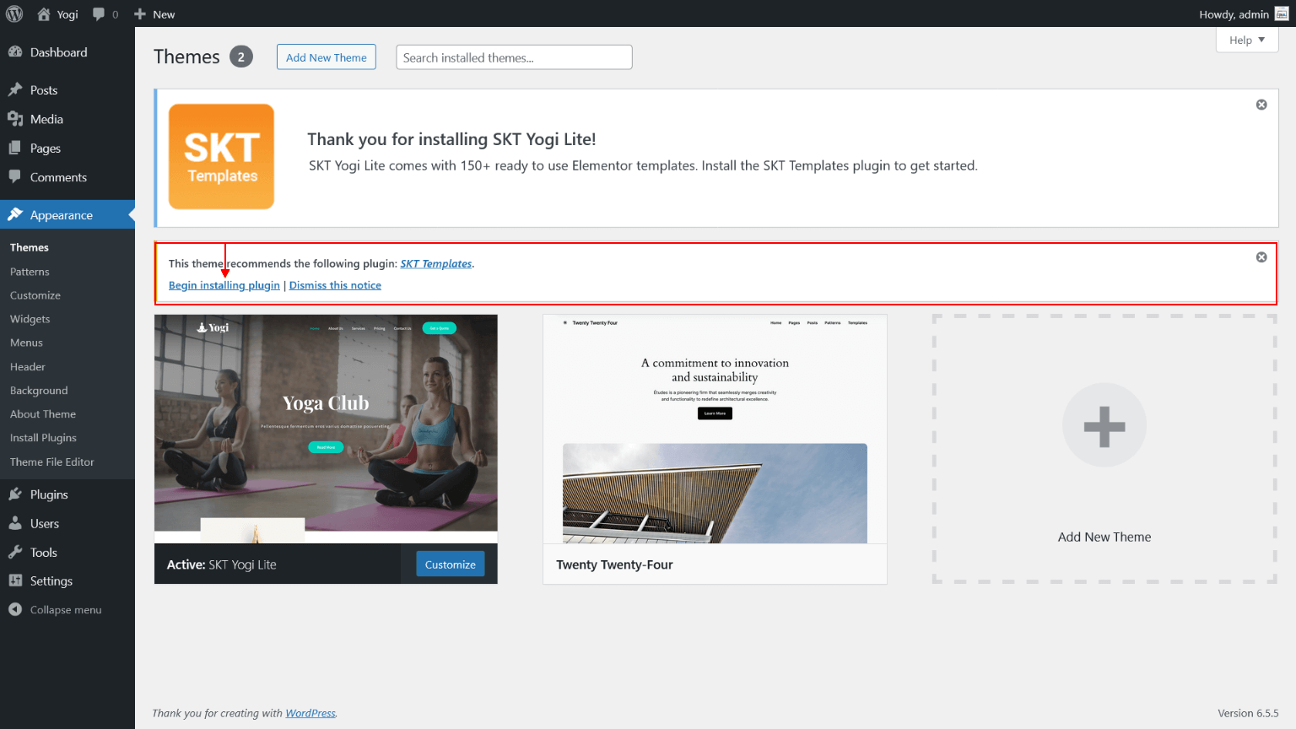The image size is (1296, 729).
Task: Click the Dismiss this notice link
Action: (335, 285)
